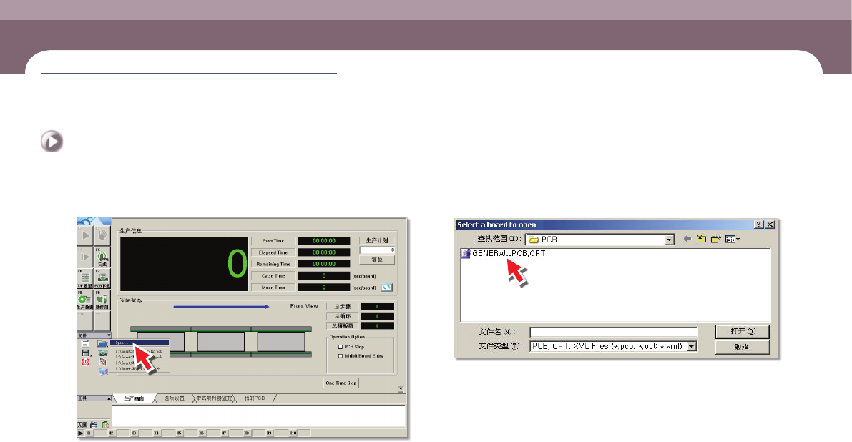This screenshot has height=442, width=852.
Task: Click the new document icon under 文件
Action: 85,344
